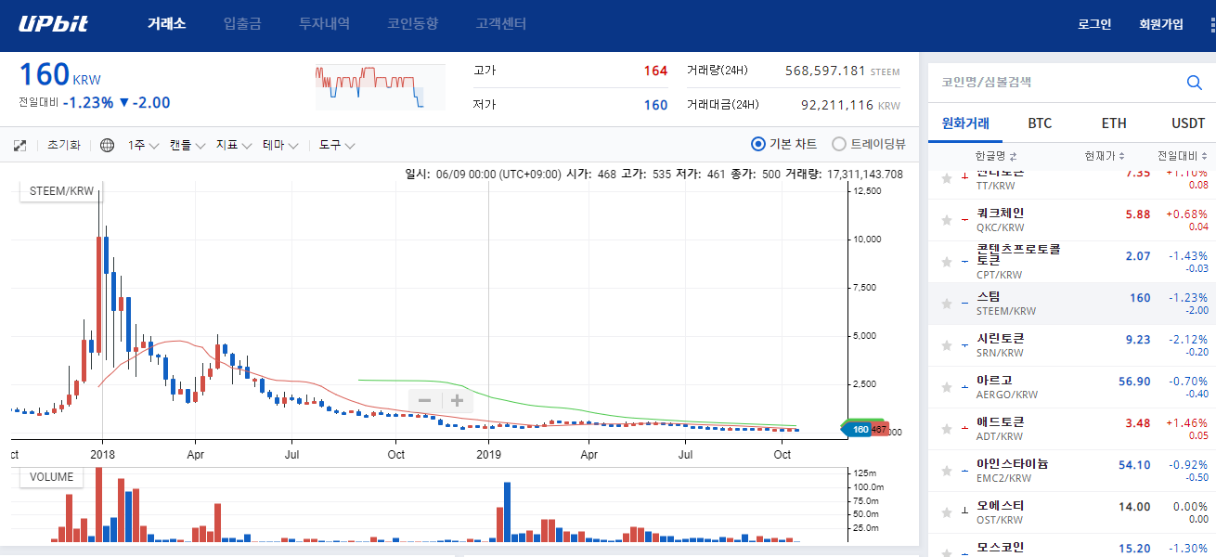Favorite star for 콘텐츠프로토콜토큰 CPT/KRW
Screen dimensions: 1216x557
[x=946, y=262]
